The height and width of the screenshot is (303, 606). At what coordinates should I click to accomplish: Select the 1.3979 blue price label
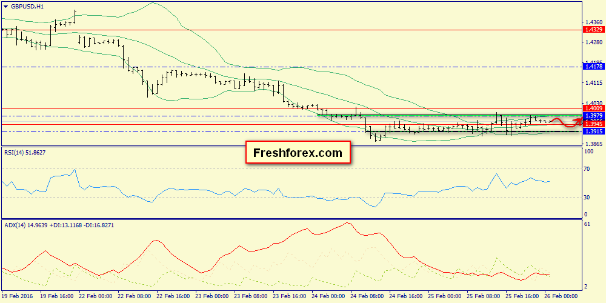[593, 116]
